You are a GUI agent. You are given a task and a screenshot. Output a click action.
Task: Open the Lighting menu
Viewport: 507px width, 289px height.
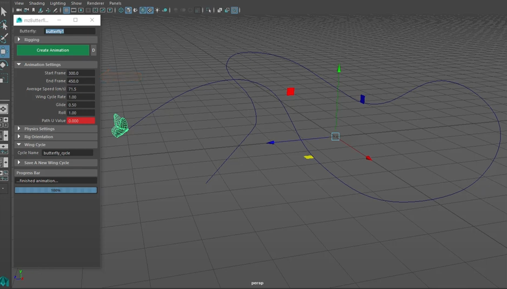(x=58, y=3)
